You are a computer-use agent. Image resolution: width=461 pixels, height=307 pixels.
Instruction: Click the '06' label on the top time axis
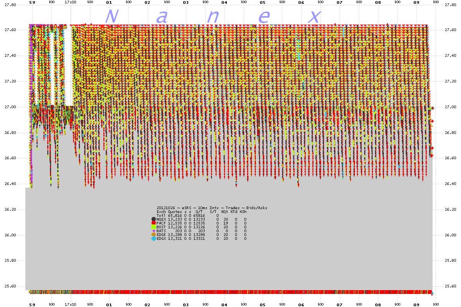click(301, 2)
